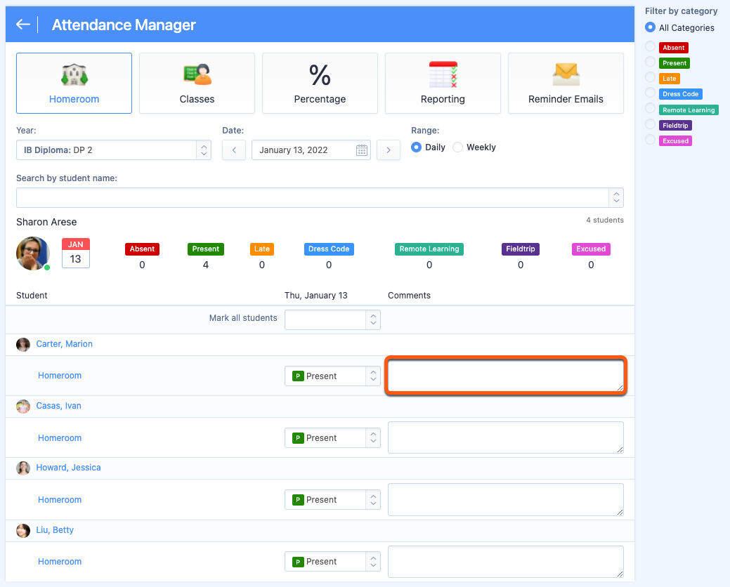Open the Homeroom link under Carter, Marion
This screenshot has height=587, width=730.
60,376
